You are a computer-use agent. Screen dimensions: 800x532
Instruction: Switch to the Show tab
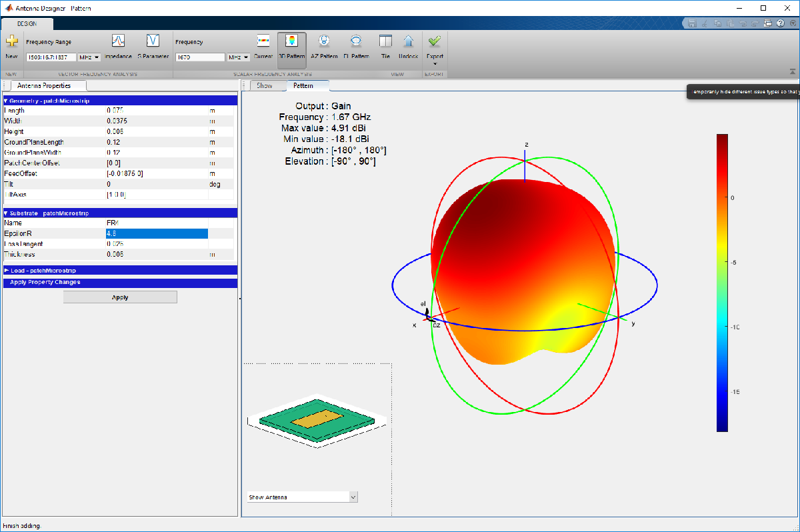[x=265, y=85]
